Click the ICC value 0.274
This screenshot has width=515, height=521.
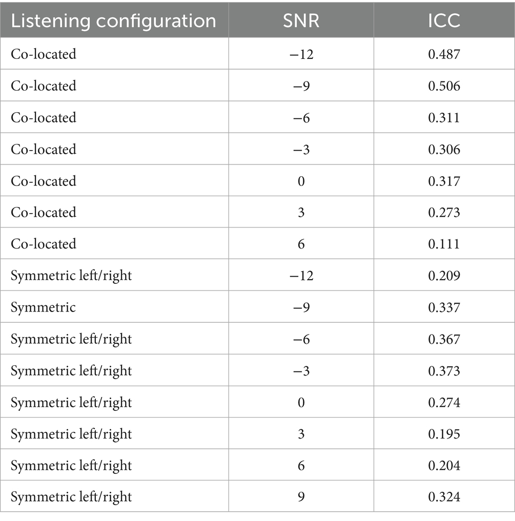point(444,403)
